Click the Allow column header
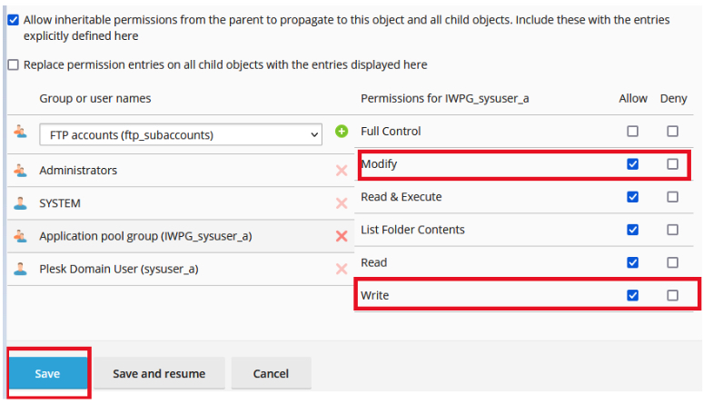713x404 pixels. click(633, 99)
